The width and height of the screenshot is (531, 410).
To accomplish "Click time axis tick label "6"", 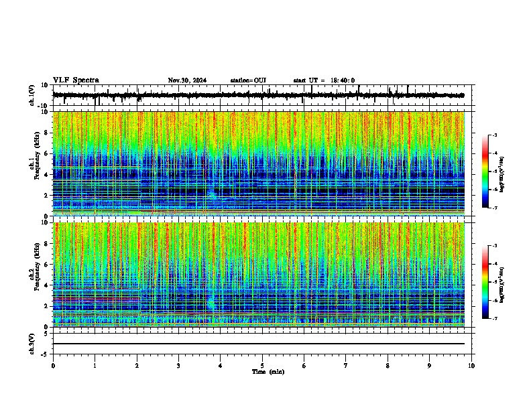I will (x=304, y=366).
